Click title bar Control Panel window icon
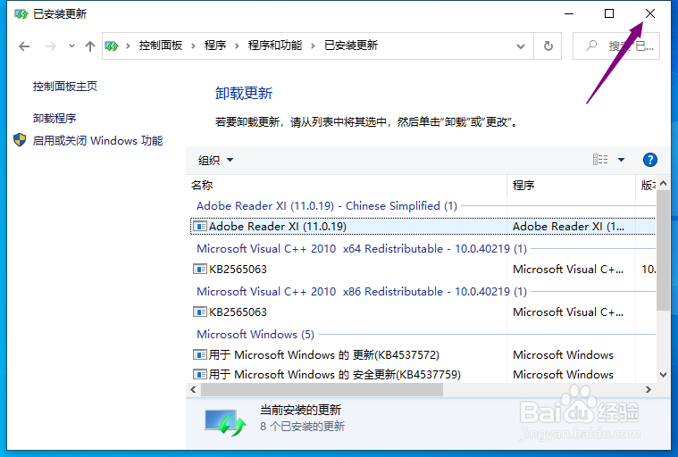The image size is (678, 457). click(21, 13)
